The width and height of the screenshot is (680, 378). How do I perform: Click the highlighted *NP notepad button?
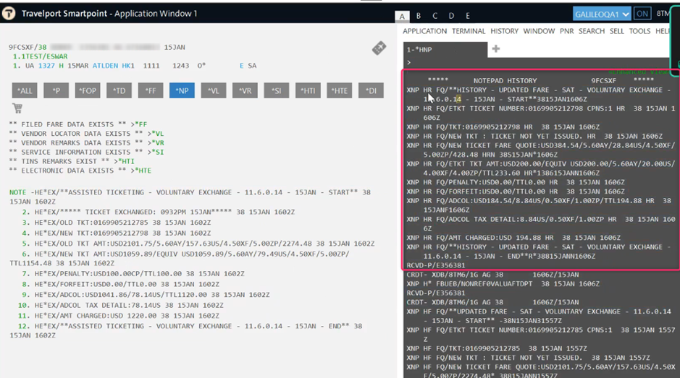(182, 90)
